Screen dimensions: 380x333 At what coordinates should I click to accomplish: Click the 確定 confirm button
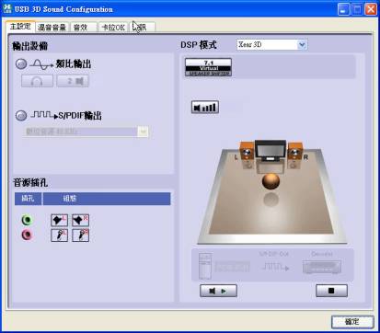[352, 322]
